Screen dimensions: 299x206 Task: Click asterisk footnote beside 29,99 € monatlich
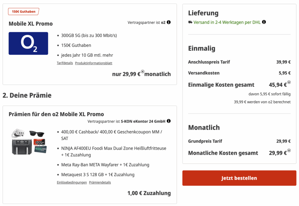(x=142, y=72)
